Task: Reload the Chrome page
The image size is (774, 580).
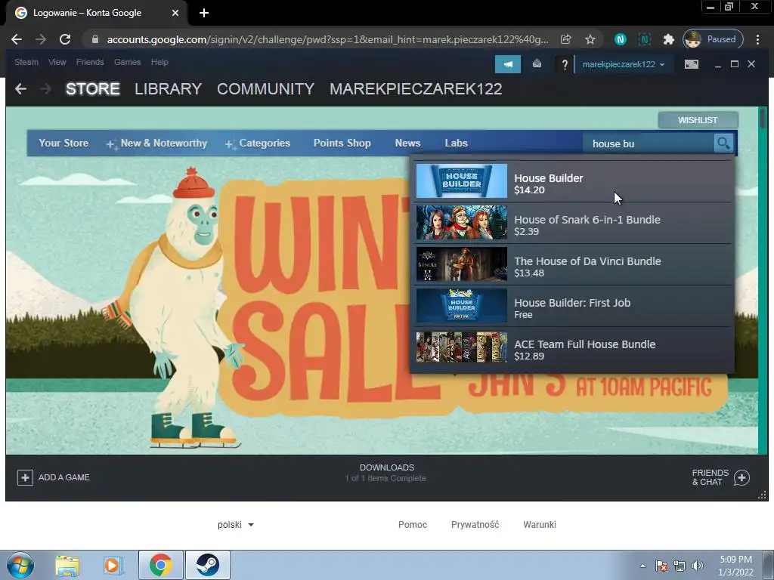Action: click(65, 39)
